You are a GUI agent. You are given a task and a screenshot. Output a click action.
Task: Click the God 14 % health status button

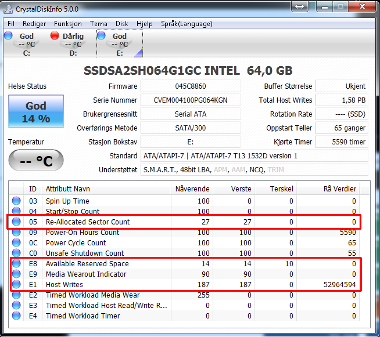click(x=36, y=111)
